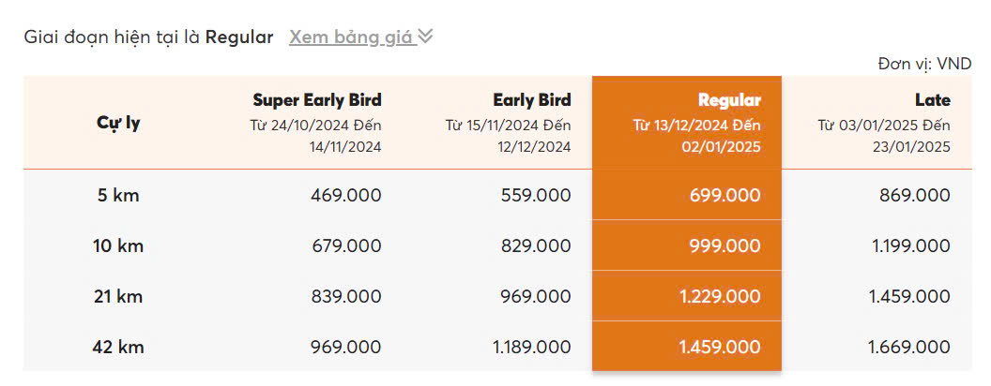
Task: Select the 10 km row label
Action: (x=118, y=246)
